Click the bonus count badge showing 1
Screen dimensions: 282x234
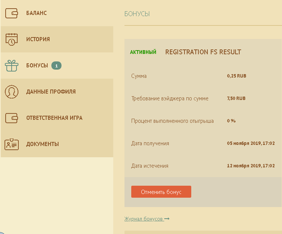(56, 66)
